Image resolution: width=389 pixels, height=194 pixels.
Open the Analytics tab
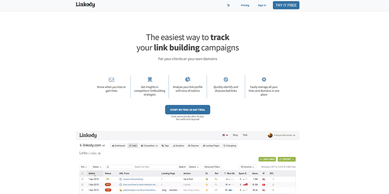[178, 146]
